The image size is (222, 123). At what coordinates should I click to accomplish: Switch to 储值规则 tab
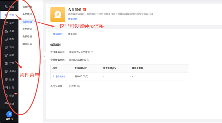point(58,34)
